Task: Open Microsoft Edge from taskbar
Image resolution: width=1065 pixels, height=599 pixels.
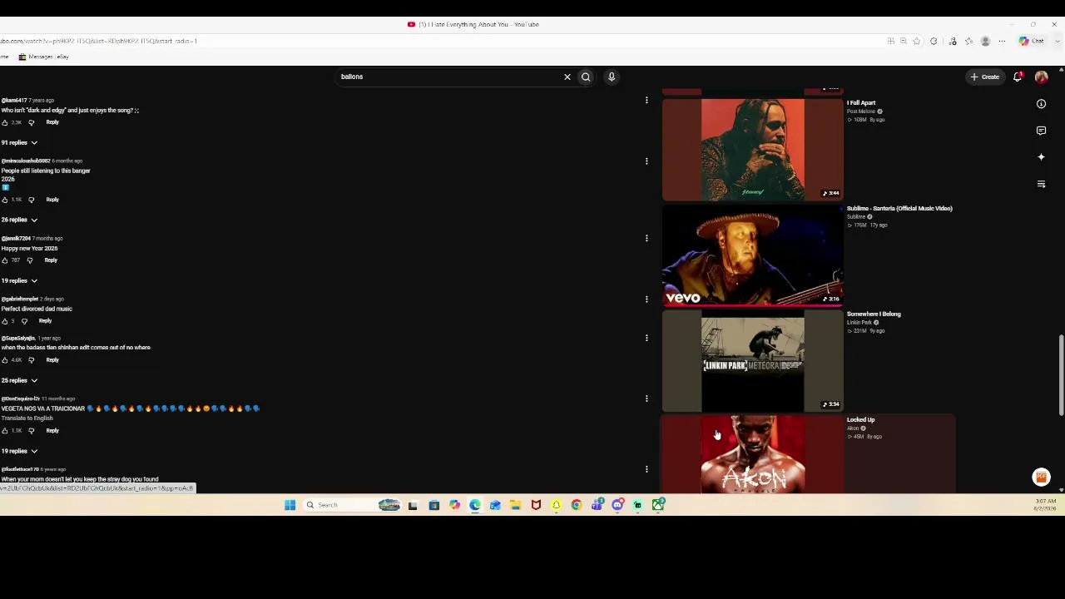Action: tap(474, 505)
